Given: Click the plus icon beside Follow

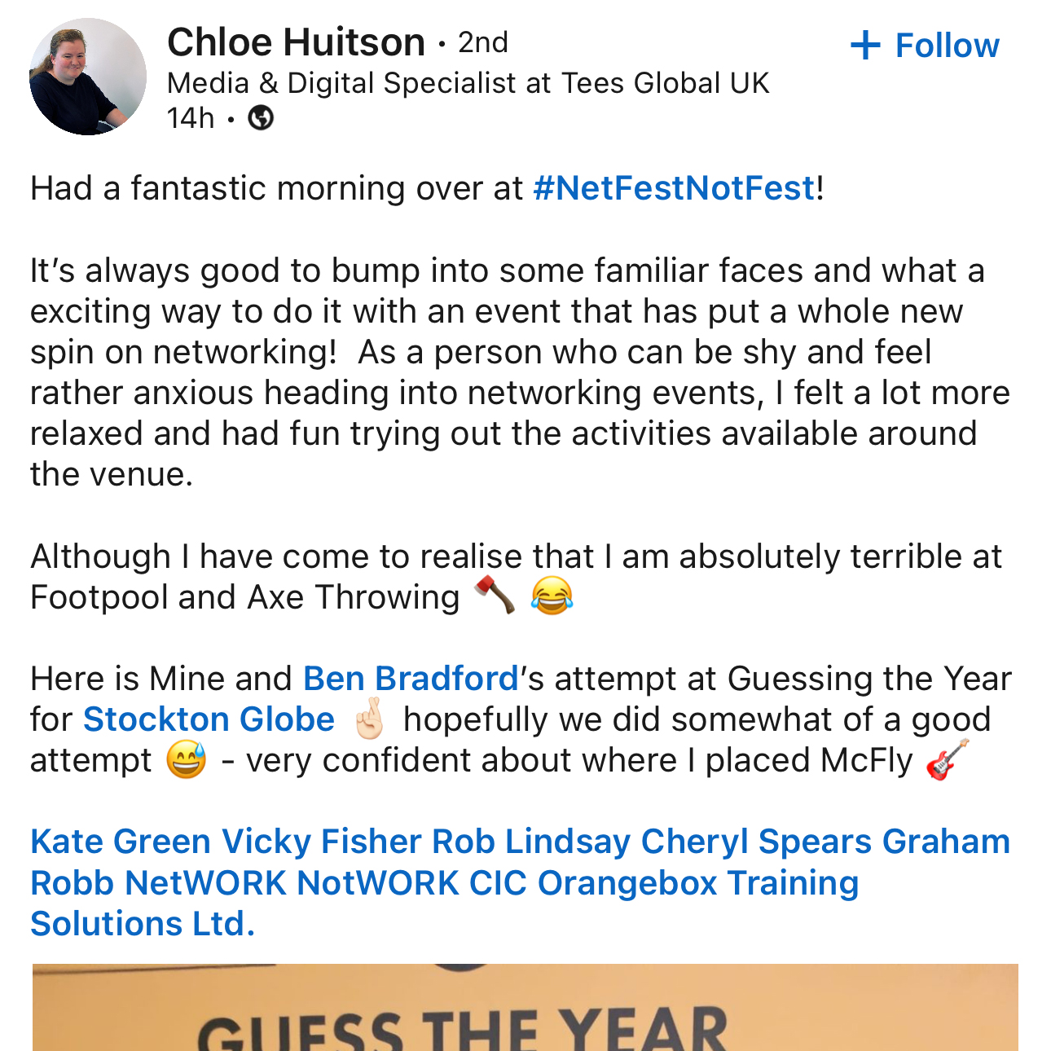Looking at the screenshot, I should coord(865,46).
